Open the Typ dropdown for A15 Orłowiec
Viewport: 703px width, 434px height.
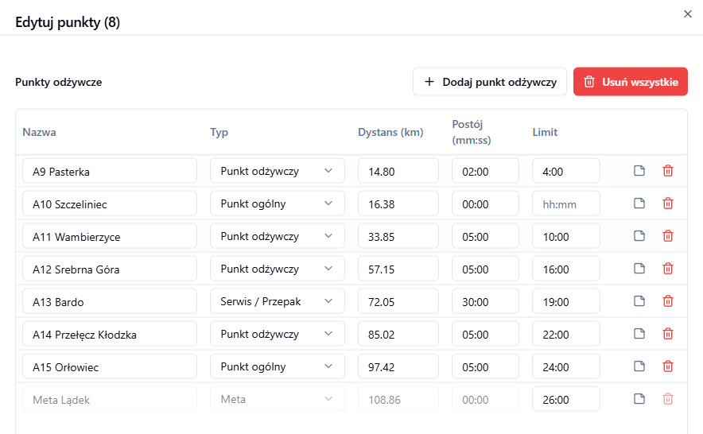pos(277,366)
